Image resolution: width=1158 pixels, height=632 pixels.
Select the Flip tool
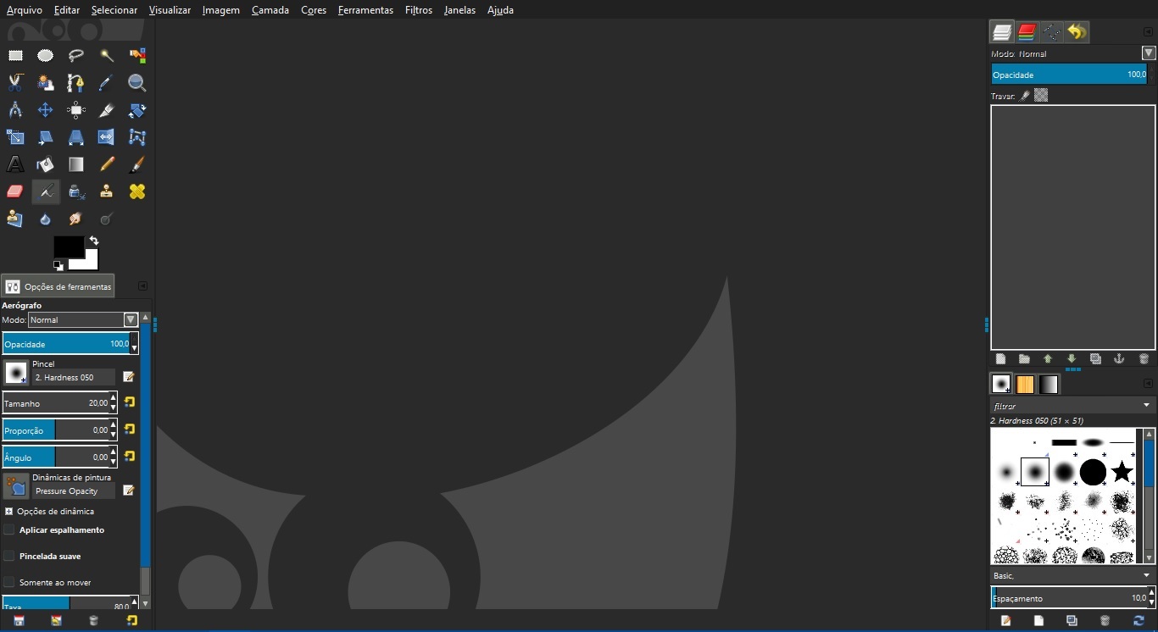[x=107, y=137]
